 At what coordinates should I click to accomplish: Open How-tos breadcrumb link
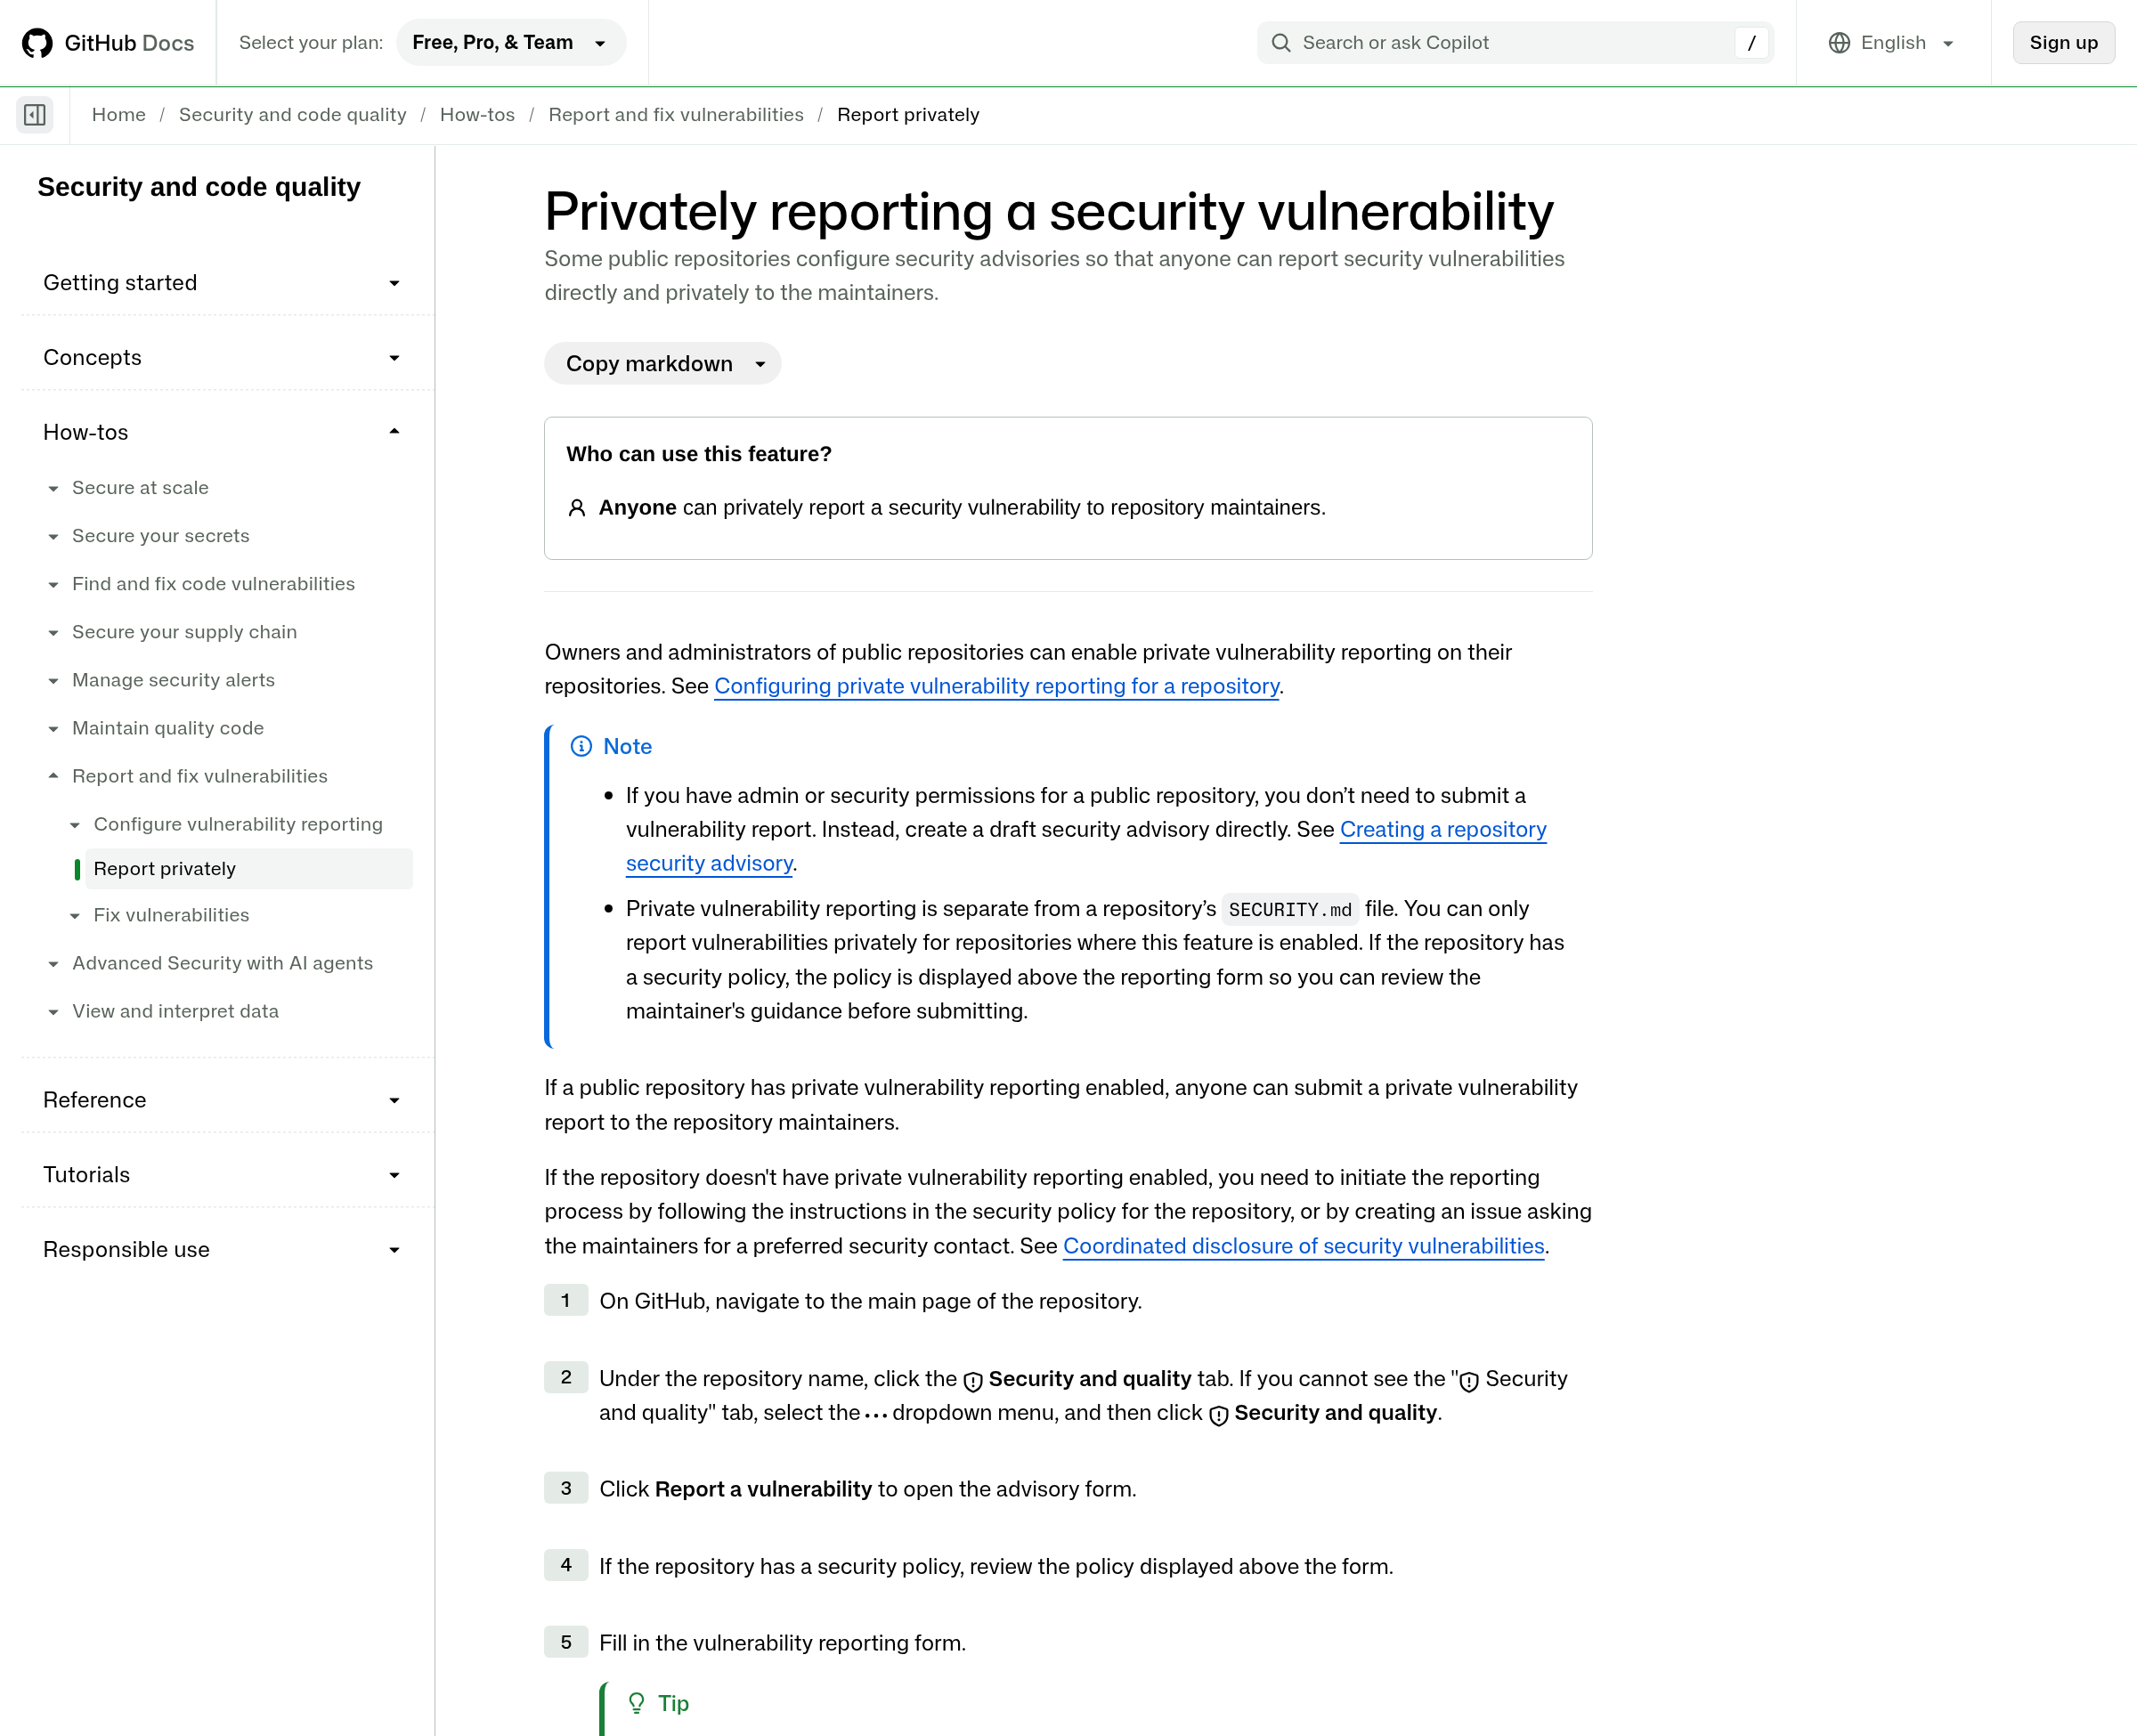pos(477,115)
